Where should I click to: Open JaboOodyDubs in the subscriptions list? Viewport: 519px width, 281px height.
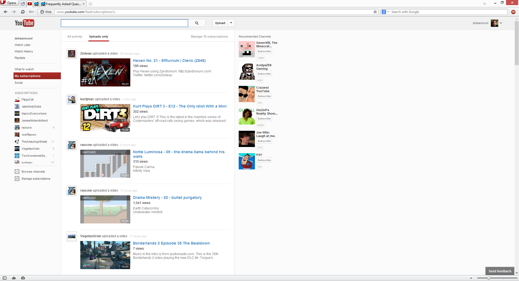[31, 106]
